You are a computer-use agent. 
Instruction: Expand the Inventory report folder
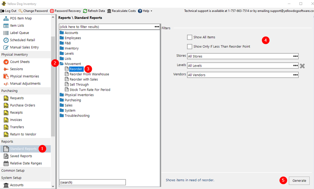[x=62, y=48]
